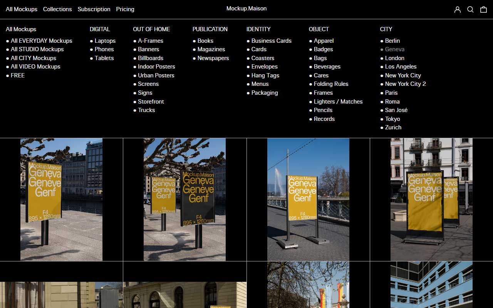Select Business Cards under IDENTITY

(271, 40)
